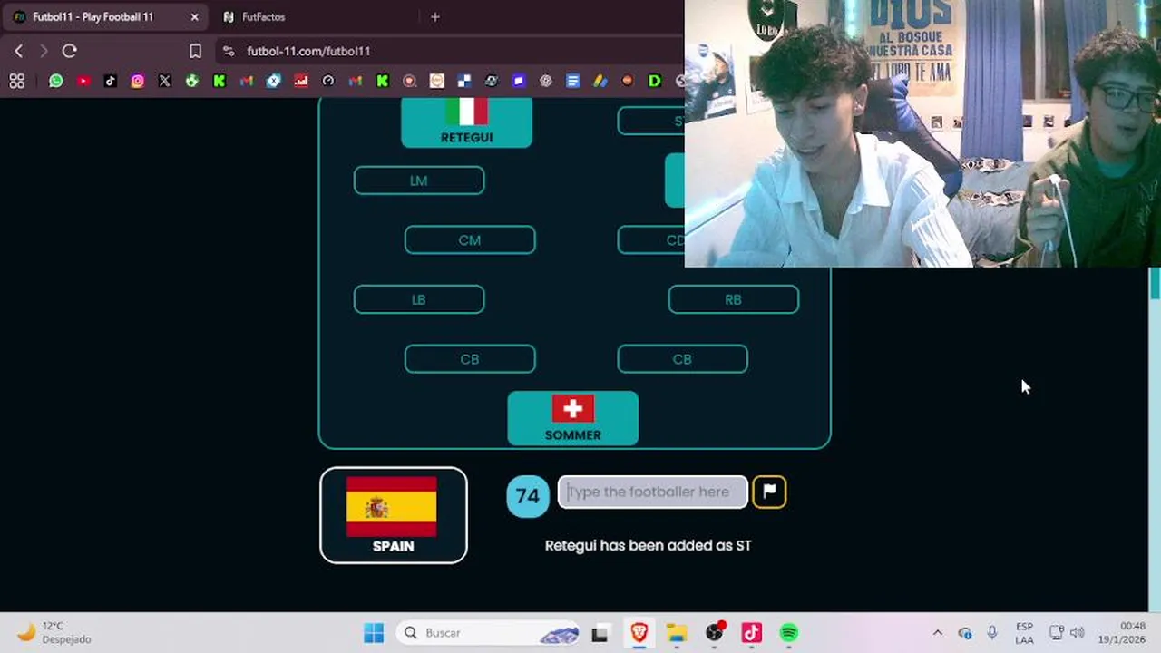Image resolution: width=1161 pixels, height=653 pixels.
Task: Focus the 'Type the footballer here' field
Action: [653, 492]
